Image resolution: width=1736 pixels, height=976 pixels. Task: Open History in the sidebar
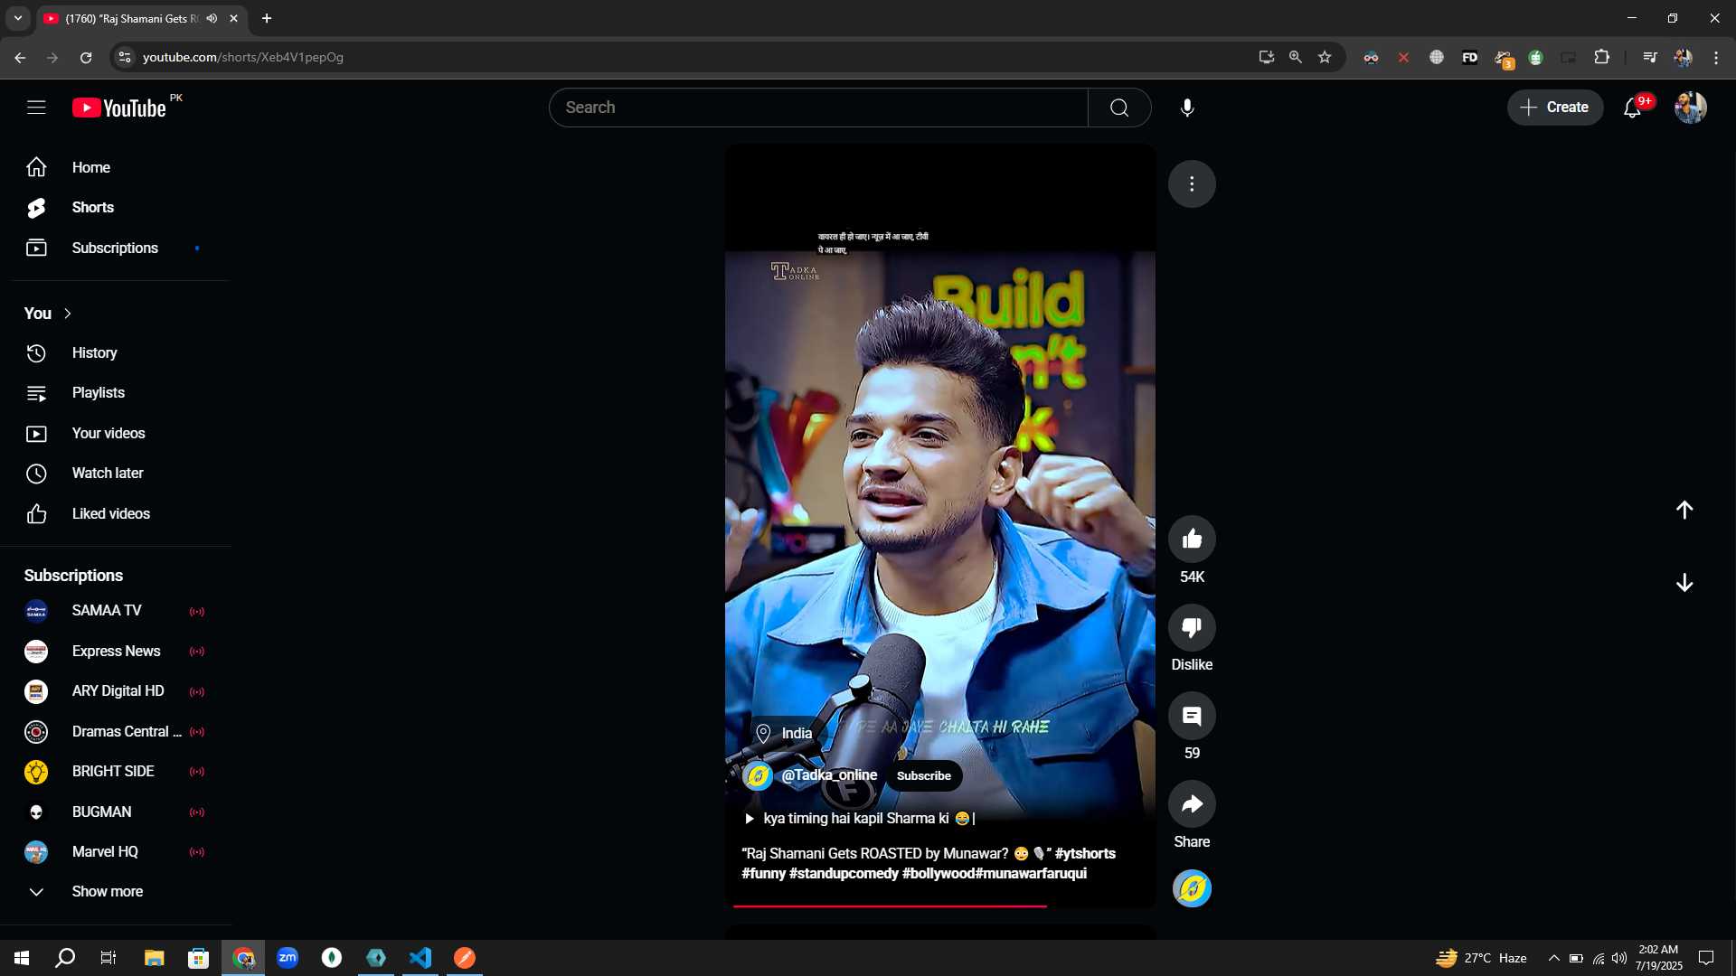(116, 353)
